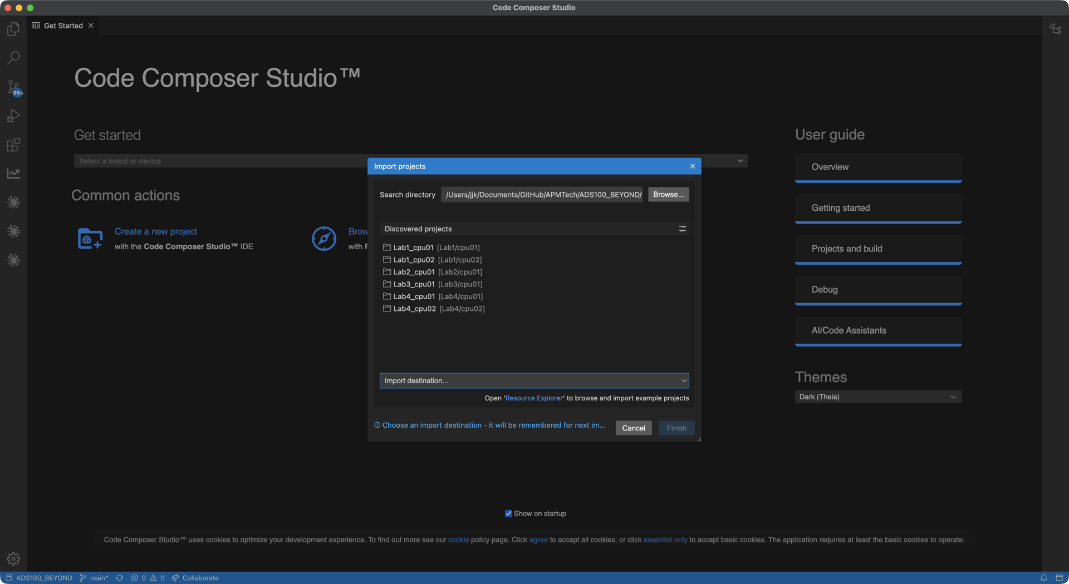Open the cookie policy link
The width and height of the screenshot is (1069, 584).
pyautogui.click(x=458, y=540)
